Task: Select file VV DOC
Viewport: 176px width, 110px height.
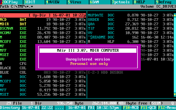Action: click(131, 33)
